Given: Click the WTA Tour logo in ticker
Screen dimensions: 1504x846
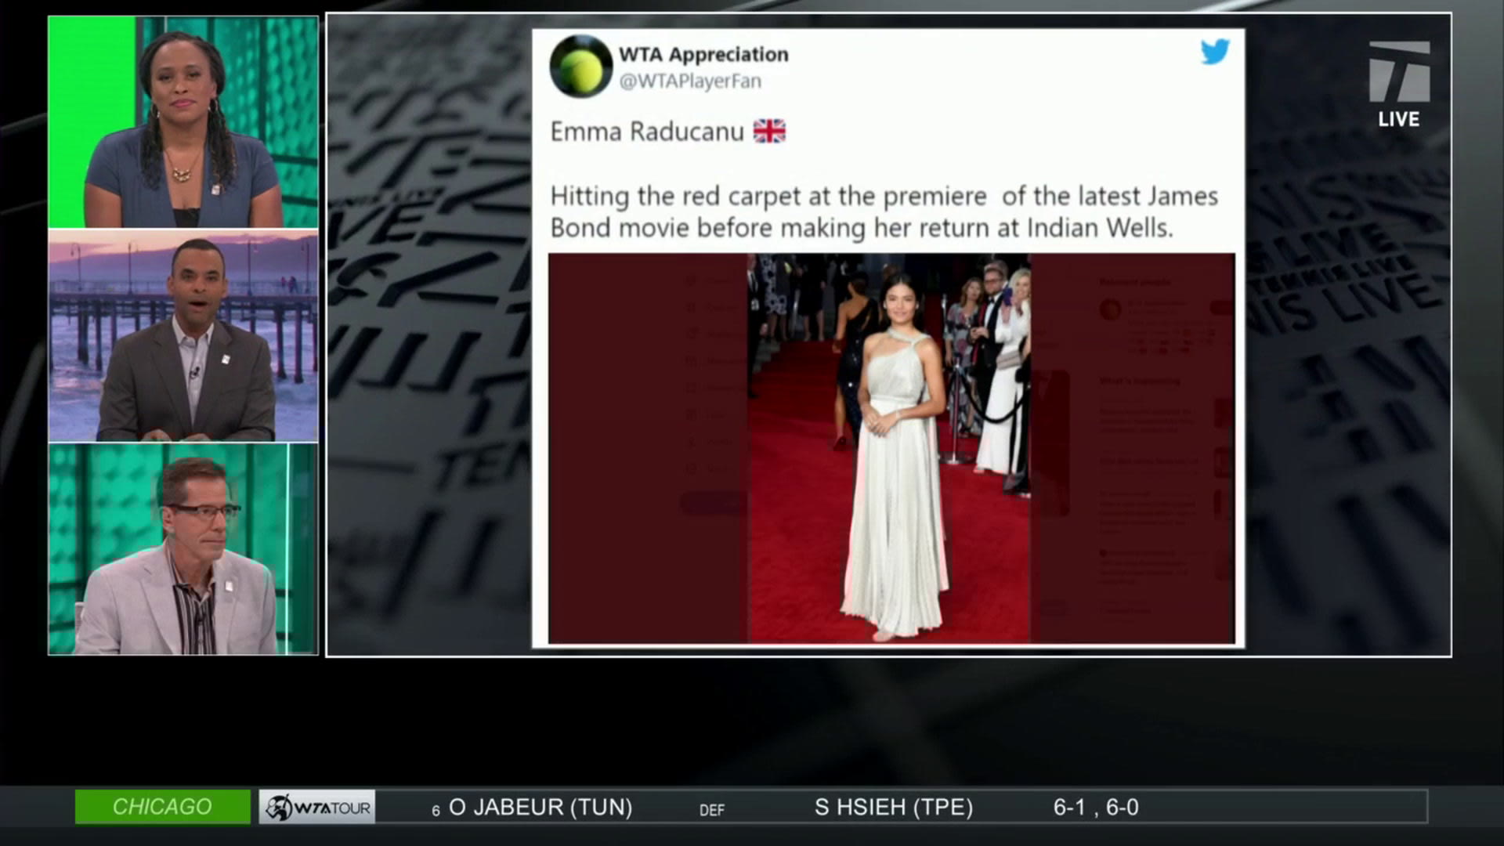Looking at the screenshot, I should [317, 807].
